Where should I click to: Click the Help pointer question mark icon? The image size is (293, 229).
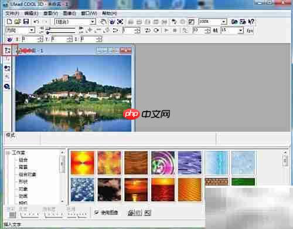pyautogui.click(x=251, y=21)
